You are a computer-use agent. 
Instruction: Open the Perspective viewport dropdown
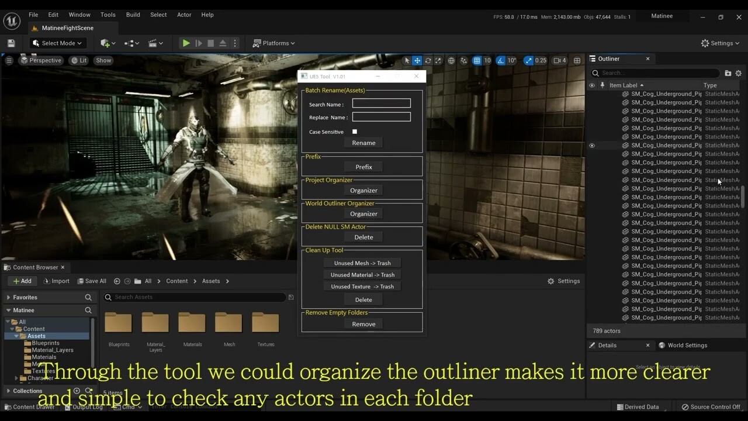pyautogui.click(x=41, y=60)
